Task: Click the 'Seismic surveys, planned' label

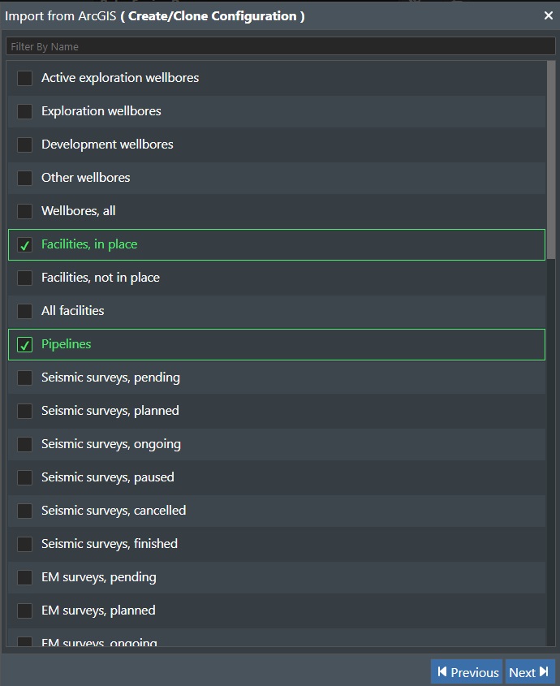Action: coord(110,411)
